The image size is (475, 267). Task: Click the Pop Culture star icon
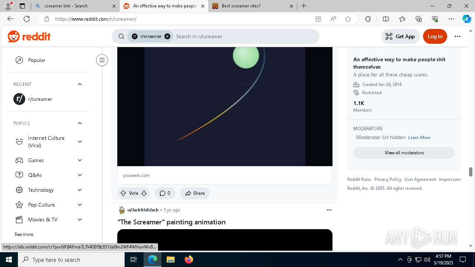[x=19, y=205]
